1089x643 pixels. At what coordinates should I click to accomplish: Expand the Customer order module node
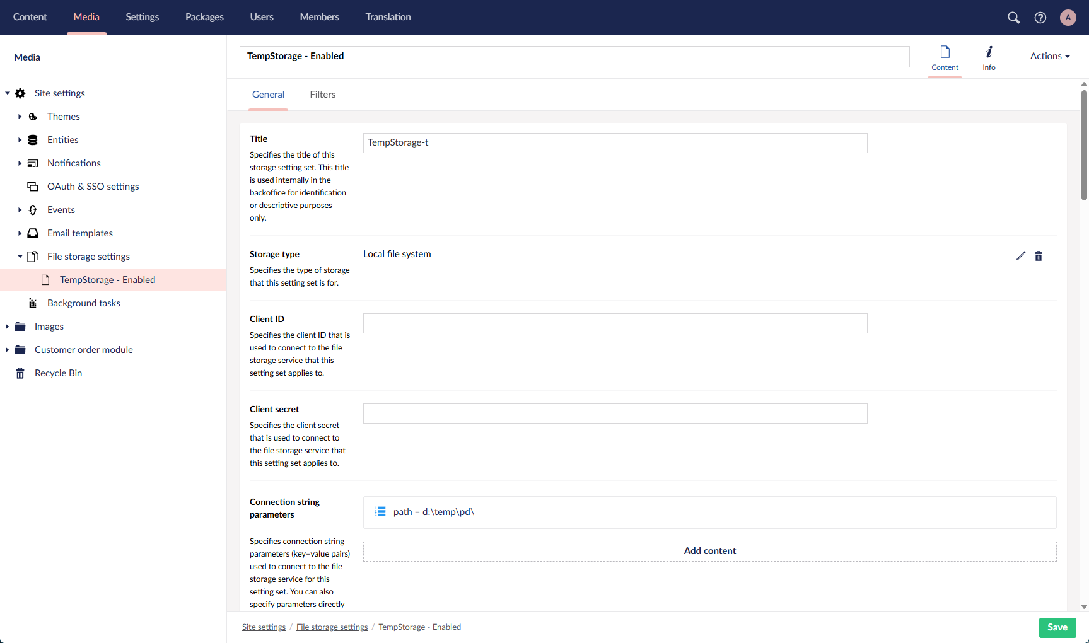7,350
